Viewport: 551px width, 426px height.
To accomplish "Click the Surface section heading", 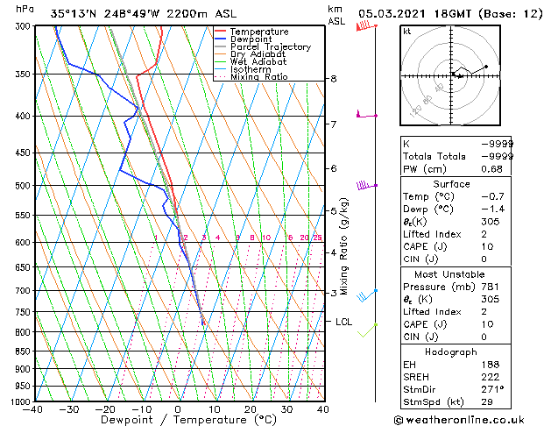I will coord(451,184).
